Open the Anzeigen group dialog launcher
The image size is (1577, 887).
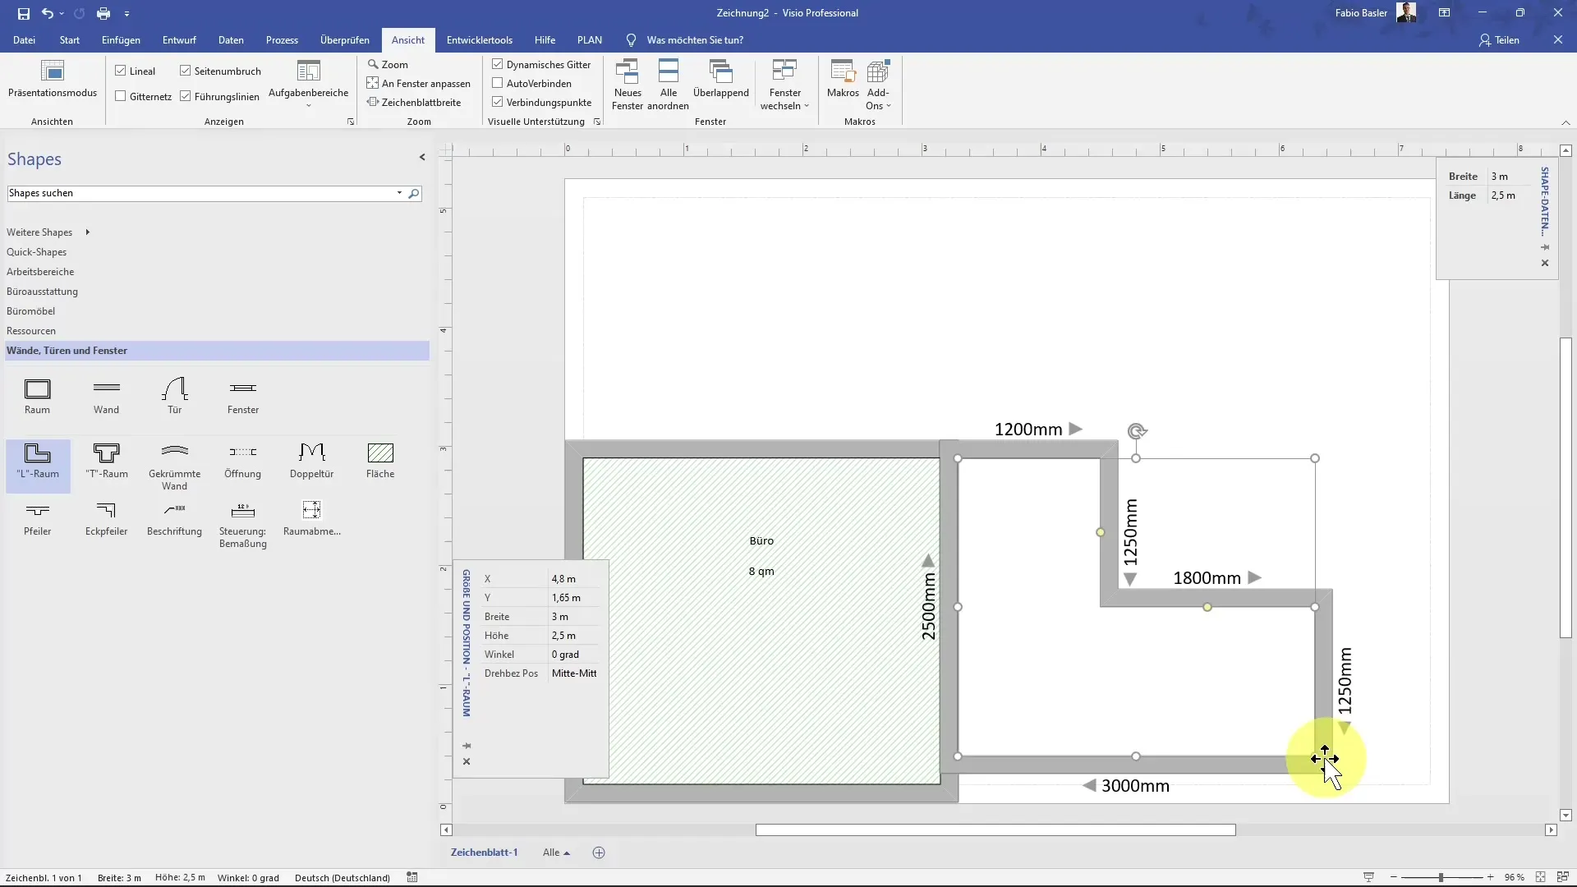pyautogui.click(x=351, y=122)
